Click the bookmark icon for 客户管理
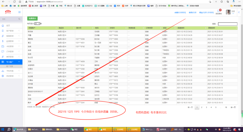 point(3,31)
